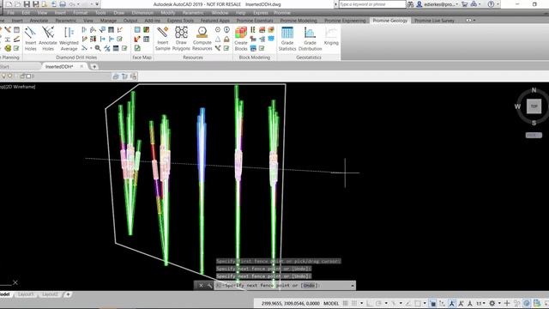
Task: Switch to the Promine Engineering ribbon tab
Action: [x=345, y=21]
